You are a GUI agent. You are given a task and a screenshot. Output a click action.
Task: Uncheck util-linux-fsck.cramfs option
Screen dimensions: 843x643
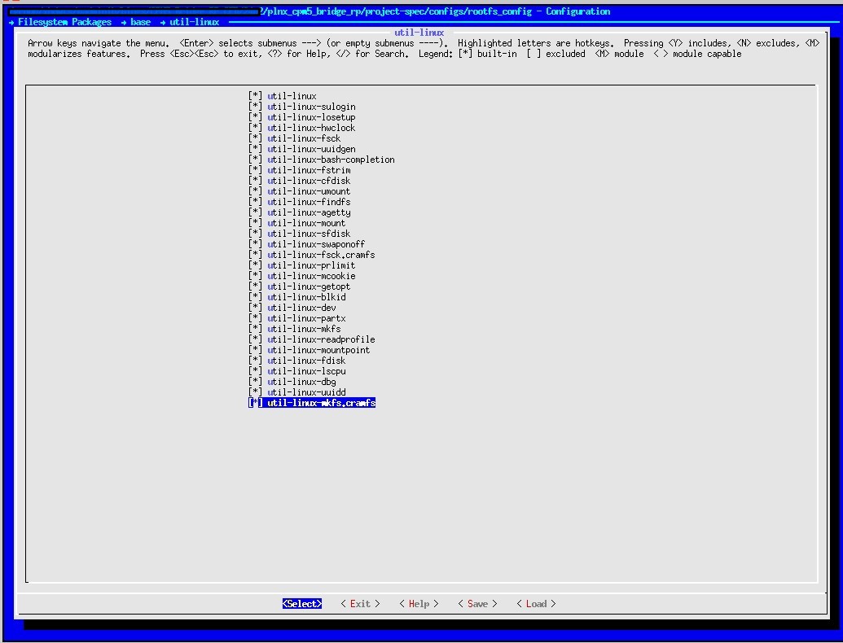[x=256, y=255]
